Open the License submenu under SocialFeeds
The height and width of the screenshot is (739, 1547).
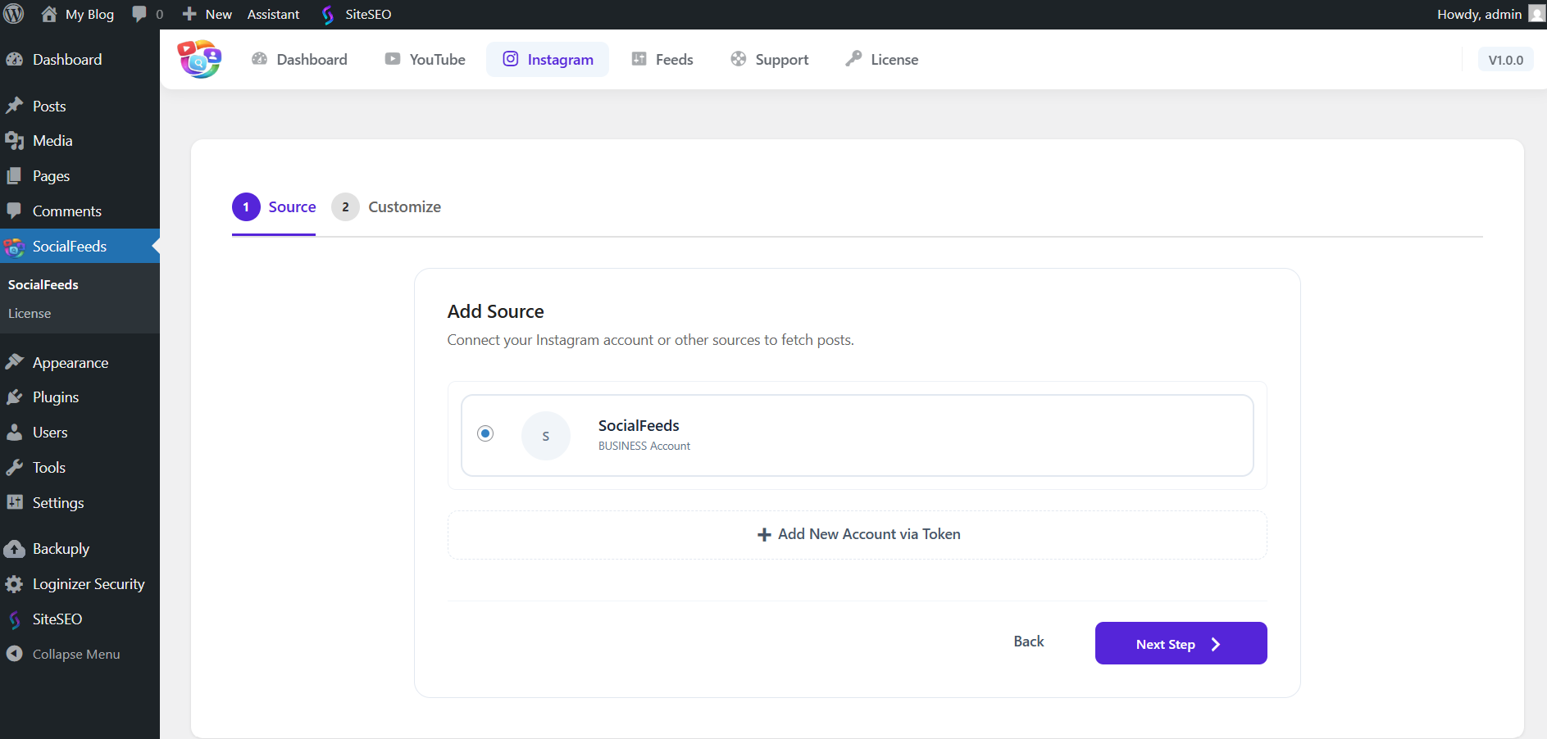point(30,314)
